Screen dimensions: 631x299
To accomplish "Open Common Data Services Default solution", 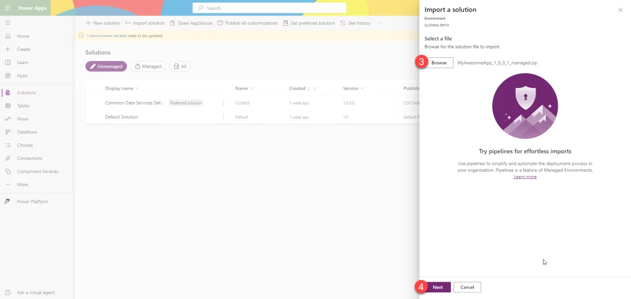I will tap(134, 103).
